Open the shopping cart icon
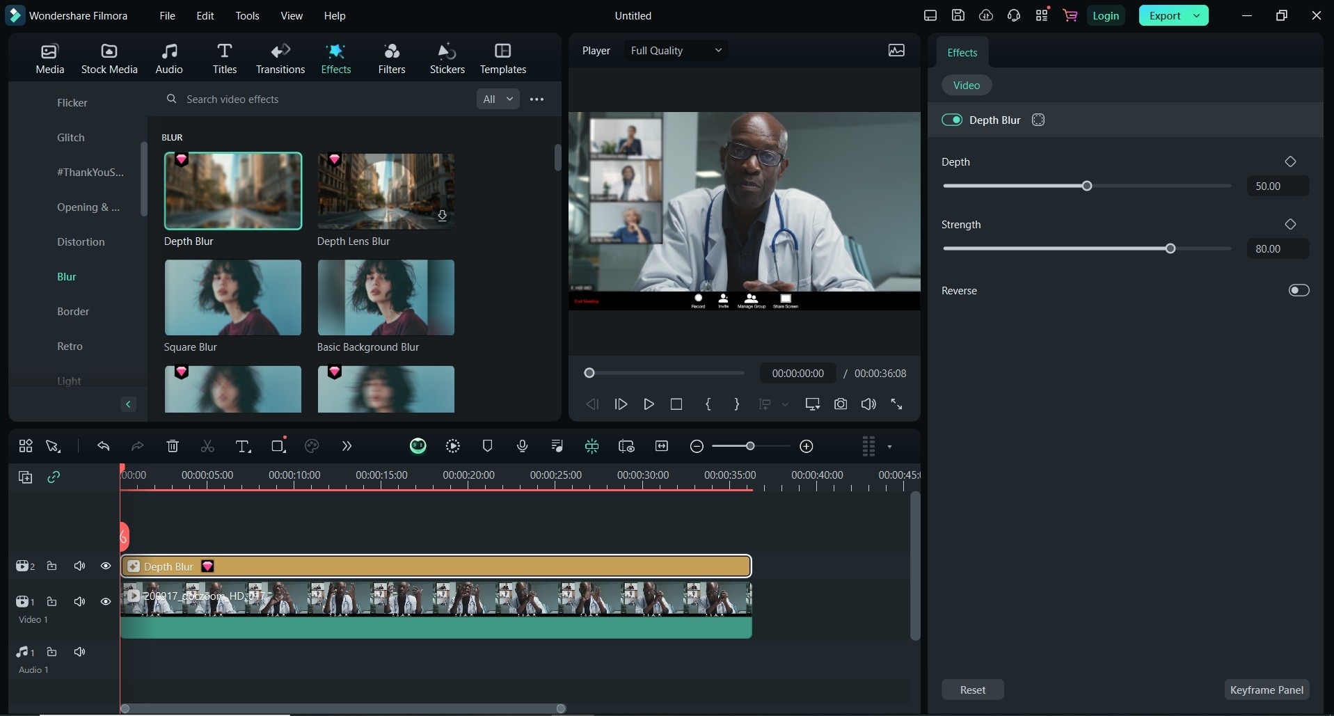The image size is (1334, 716). tap(1070, 15)
